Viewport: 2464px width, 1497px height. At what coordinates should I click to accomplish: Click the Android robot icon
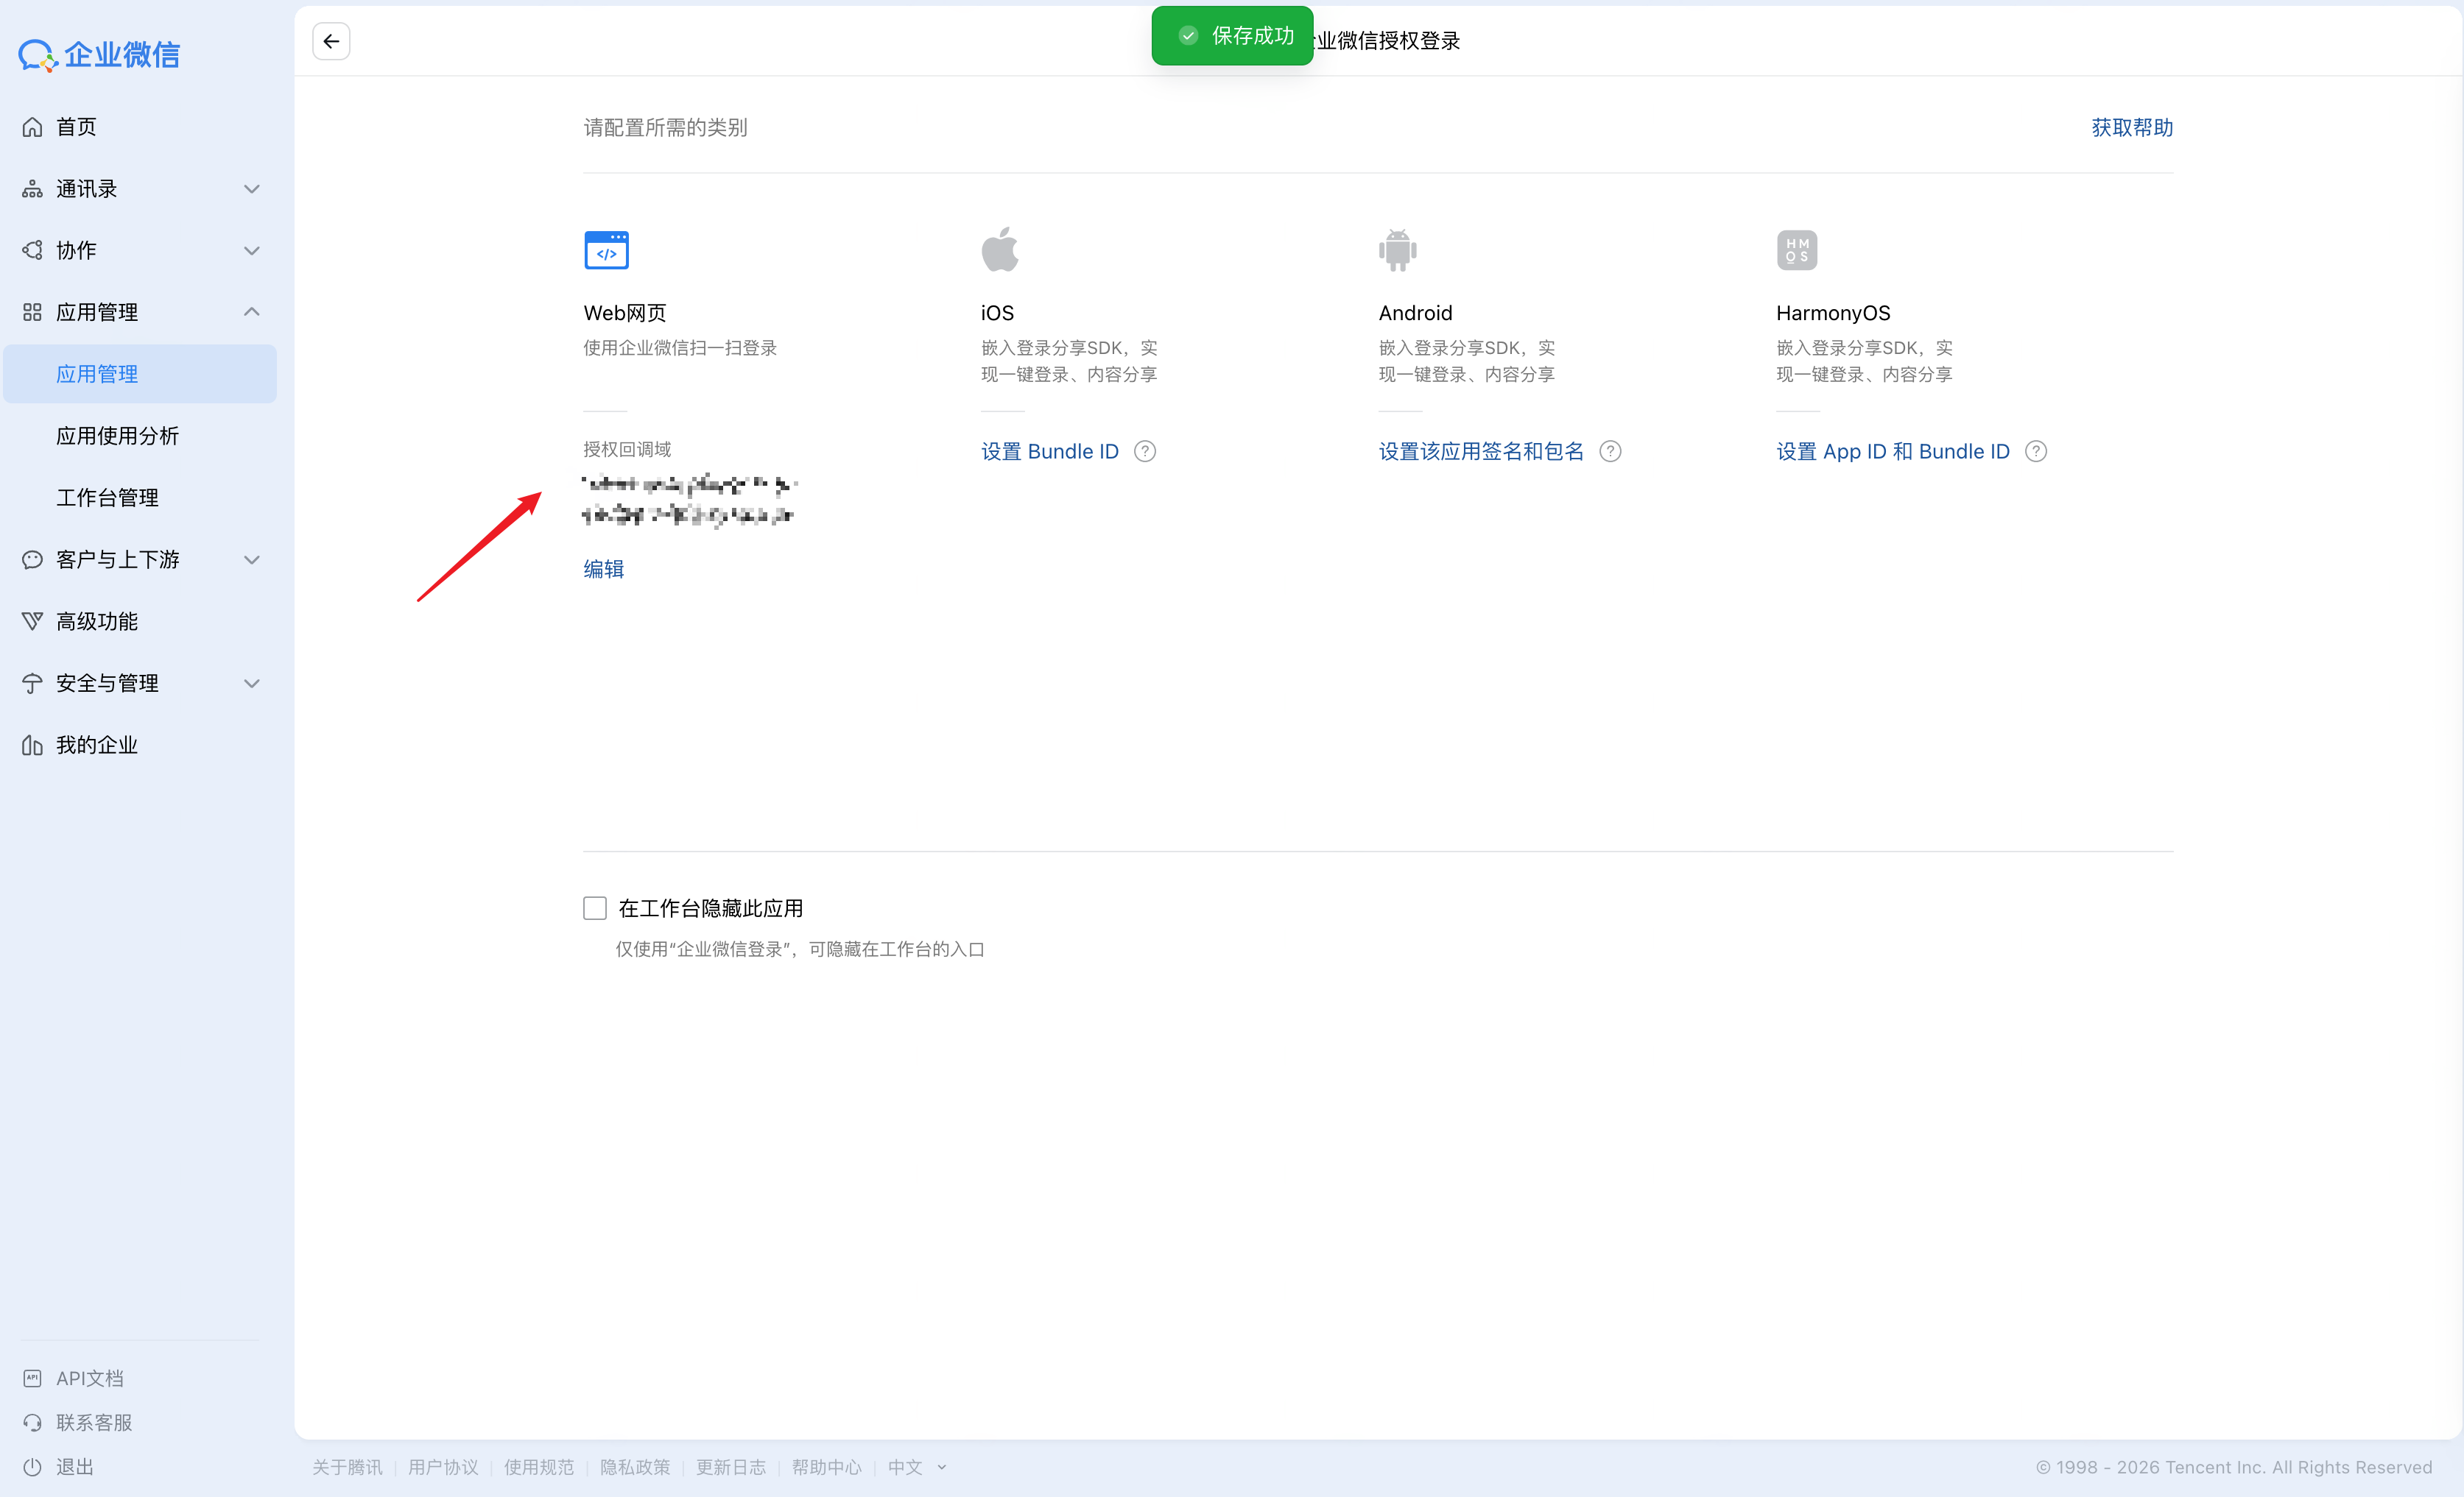coord(1397,249)
